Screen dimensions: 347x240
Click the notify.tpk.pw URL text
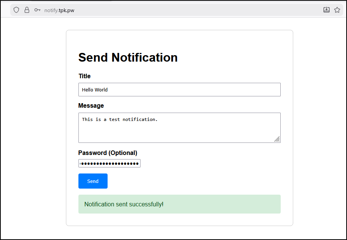[59, 10]
